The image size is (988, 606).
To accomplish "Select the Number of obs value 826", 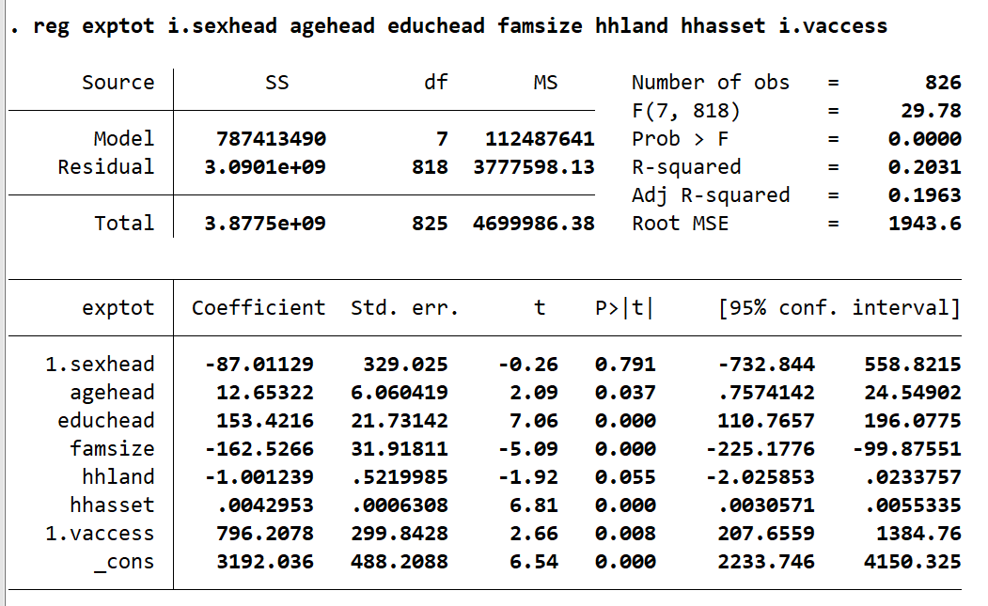I will [x=943, y=83].
